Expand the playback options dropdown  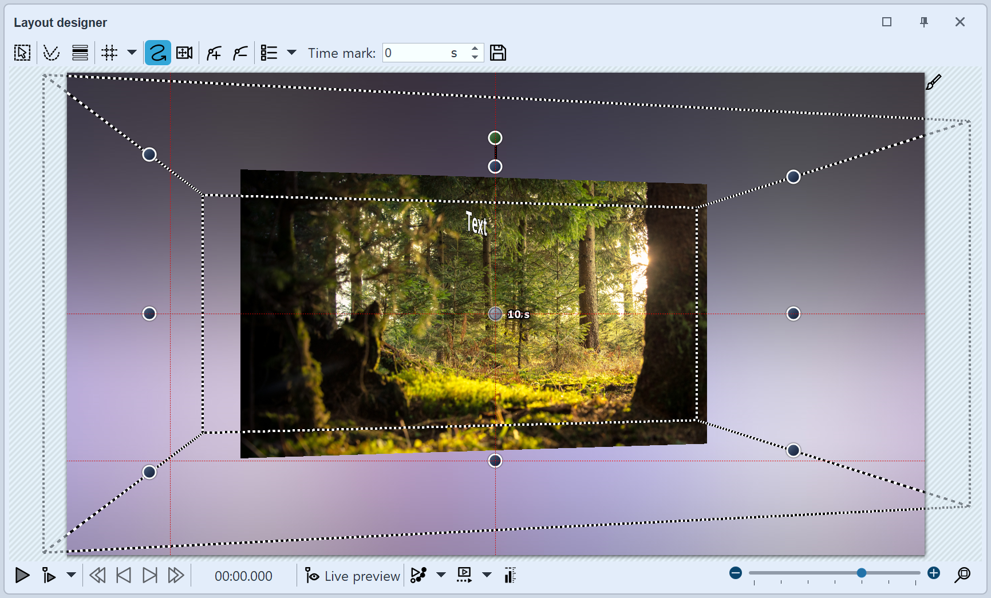71,576
